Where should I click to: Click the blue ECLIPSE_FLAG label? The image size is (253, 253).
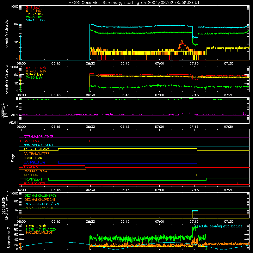click(34, 162)
